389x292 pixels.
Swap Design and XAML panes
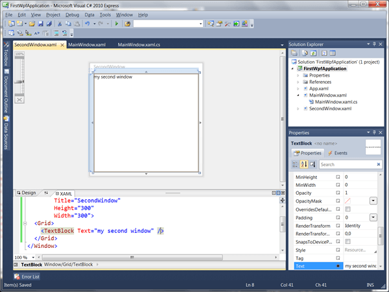(46, 193)
